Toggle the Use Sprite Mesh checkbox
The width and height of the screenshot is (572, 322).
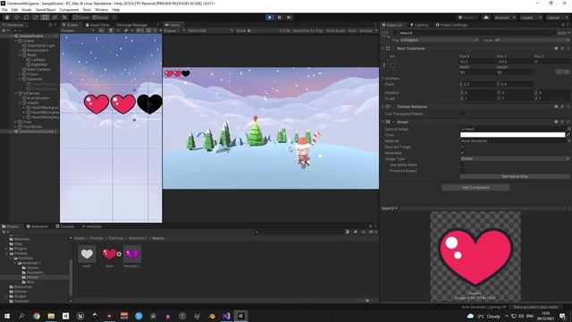coord(462,165)
